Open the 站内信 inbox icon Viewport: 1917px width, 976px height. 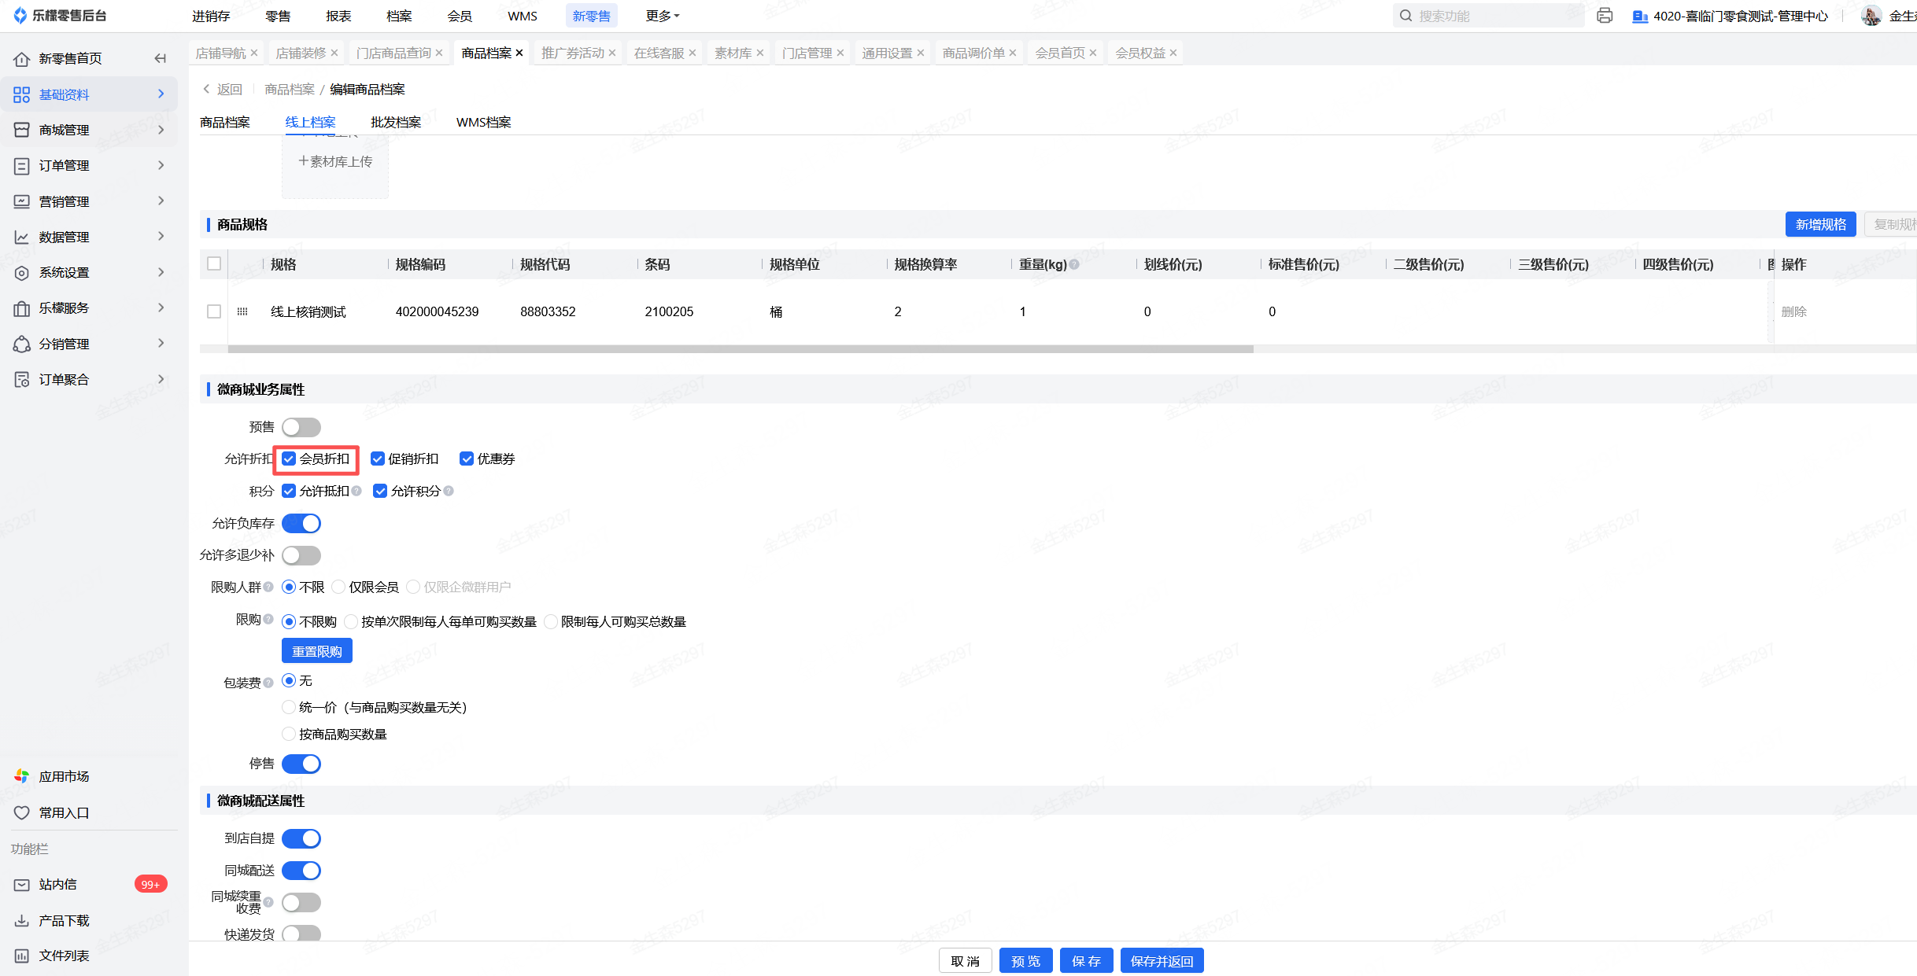click(x=22, y=885)
